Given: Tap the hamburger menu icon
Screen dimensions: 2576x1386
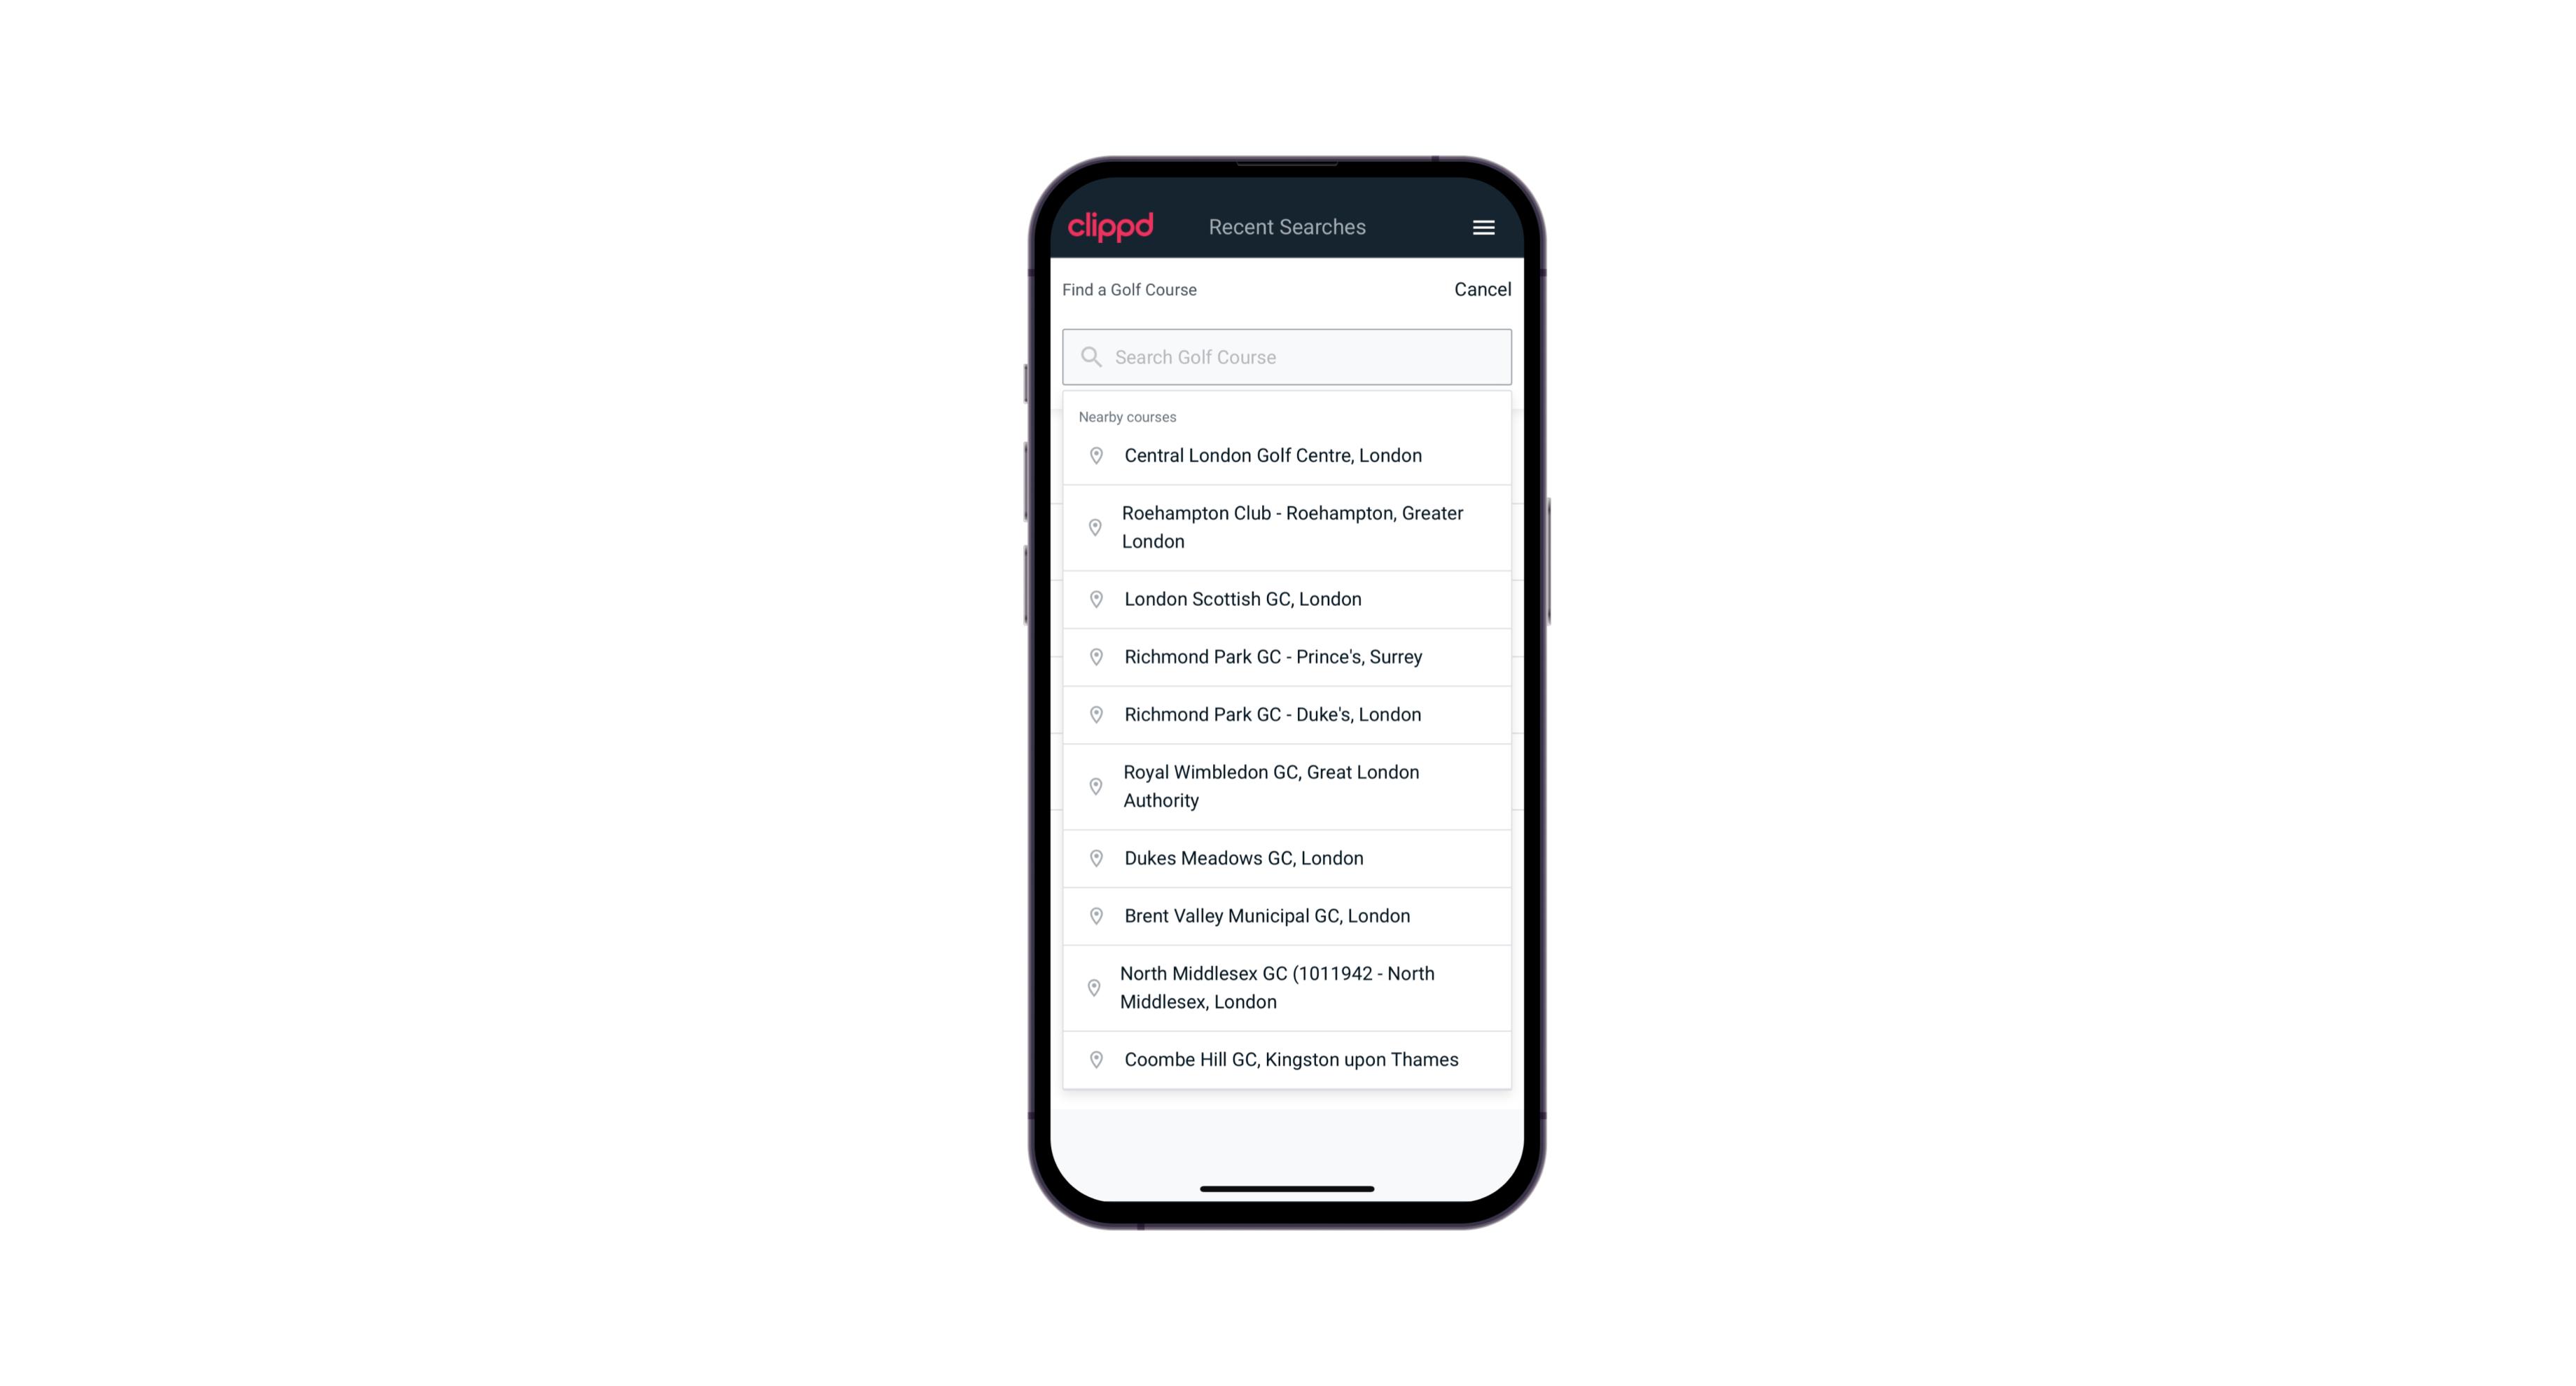Looking at the screenshot, I should pyautogui.click(x=1483, y=227).
